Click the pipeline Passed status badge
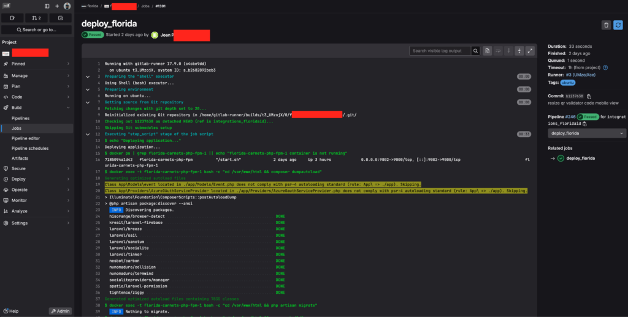The height and width of the screenshot is (317, 628). click(x=588, y=117)
